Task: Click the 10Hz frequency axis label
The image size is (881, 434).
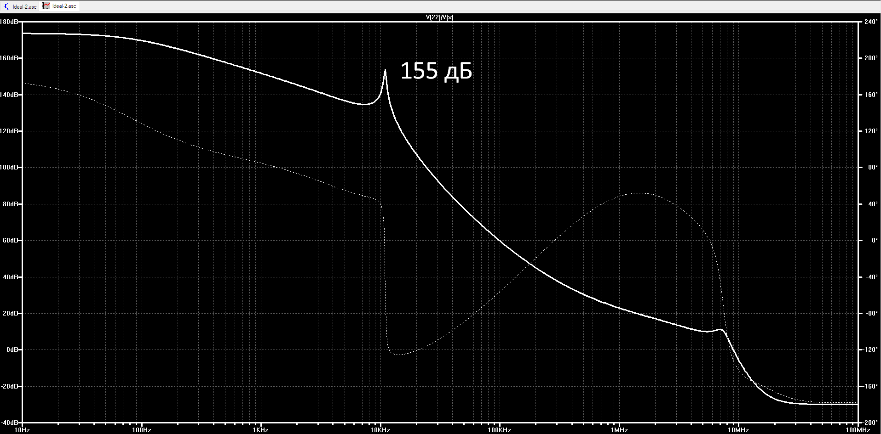Action: [22, 430]
